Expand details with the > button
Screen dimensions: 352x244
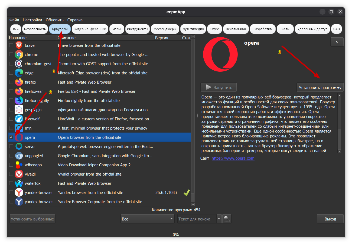click(337, 42)
